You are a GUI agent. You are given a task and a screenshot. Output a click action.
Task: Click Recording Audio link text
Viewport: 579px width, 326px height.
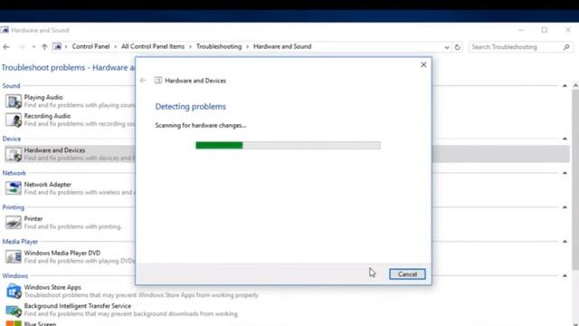point(47,116)
